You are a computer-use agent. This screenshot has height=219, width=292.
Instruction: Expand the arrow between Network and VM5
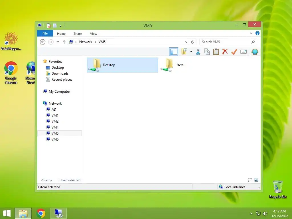95,42
